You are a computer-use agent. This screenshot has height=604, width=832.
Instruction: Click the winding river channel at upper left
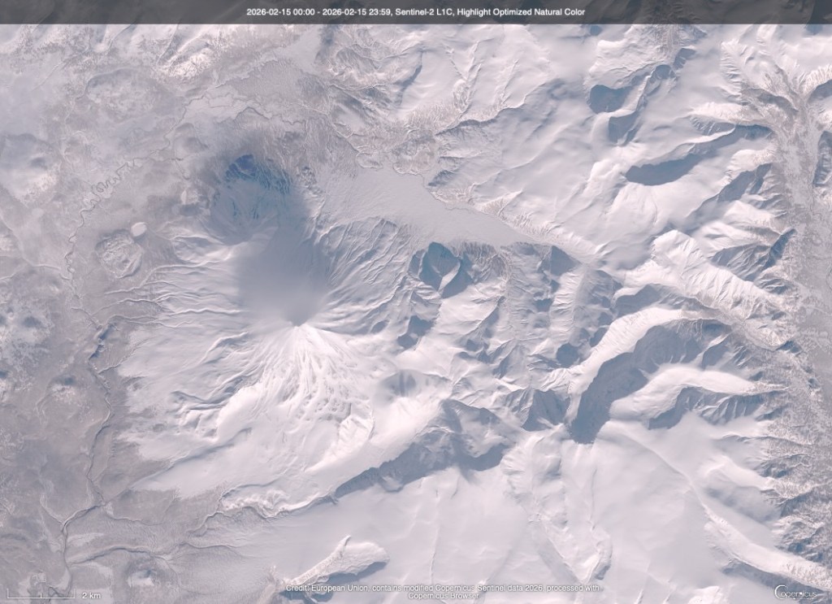click(106, 185)
